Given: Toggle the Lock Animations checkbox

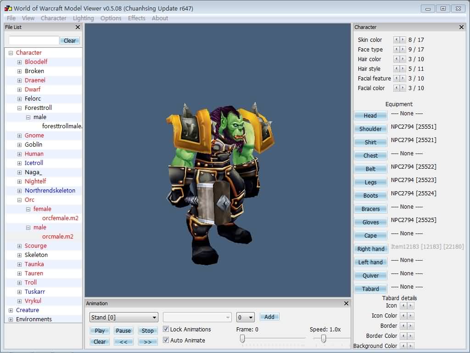Looking at the screenshot, I should tap(165, 329).
